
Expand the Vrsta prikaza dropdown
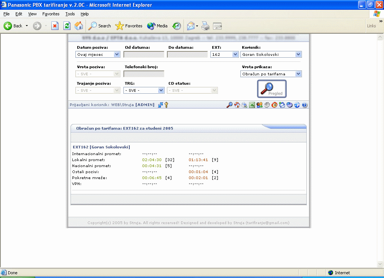[x=298, y=74]
